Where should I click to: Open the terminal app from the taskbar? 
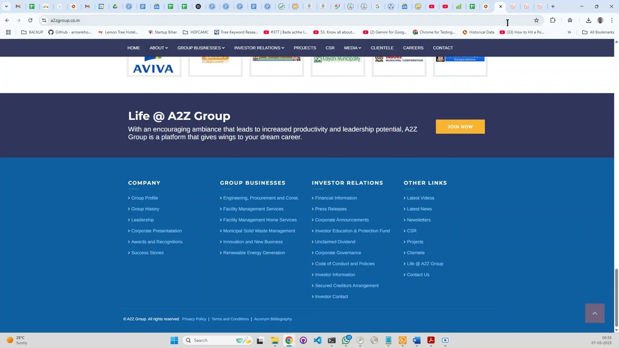(x=332, y=340)
